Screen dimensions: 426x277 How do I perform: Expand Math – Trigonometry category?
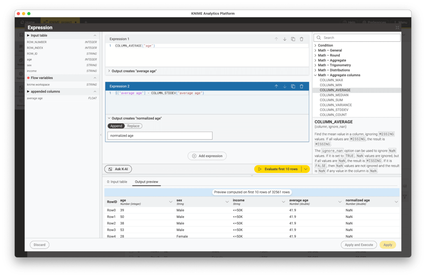coord(315,65)
